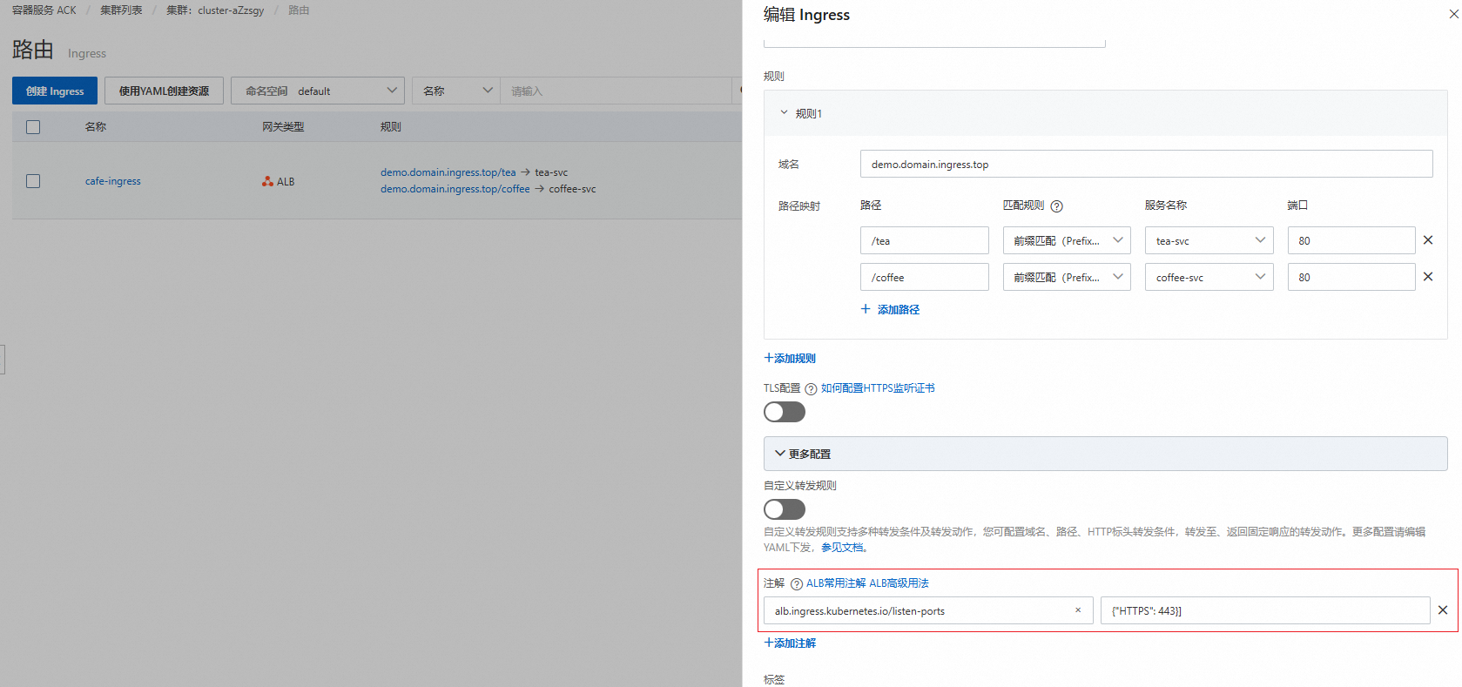Open cafe-ingress link in table
This screenshot has height=687, width=1462.
(x=113, y=181)
